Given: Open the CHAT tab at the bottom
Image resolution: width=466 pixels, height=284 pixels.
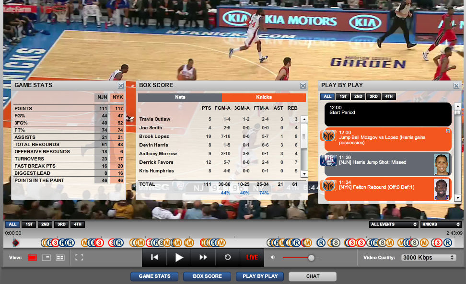Looking at the screenshot, I should 312,276.
